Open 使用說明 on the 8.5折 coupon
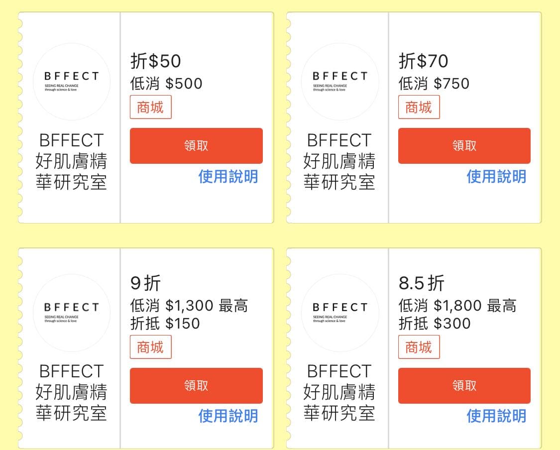The width and height of the screenshot is (560, 450). pos(496,416)
